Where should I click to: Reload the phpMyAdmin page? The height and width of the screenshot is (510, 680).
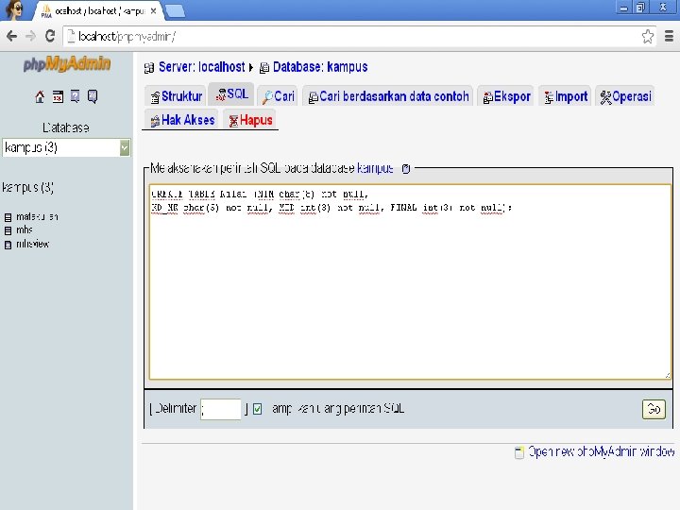pos(50,36)
